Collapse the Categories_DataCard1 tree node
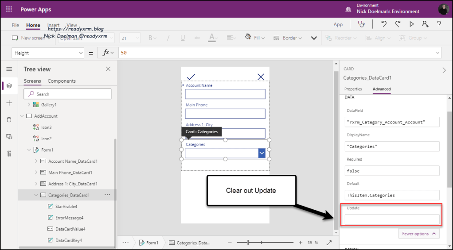The width and height of the screenshot is (453, 250). [35, 195]
